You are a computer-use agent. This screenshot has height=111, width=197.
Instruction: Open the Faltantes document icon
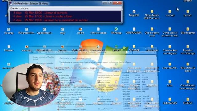tap(9, 48)
